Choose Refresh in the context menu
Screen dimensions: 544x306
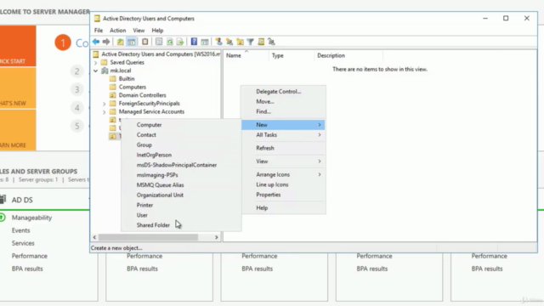pyautogui.click(x=283, y=148)
